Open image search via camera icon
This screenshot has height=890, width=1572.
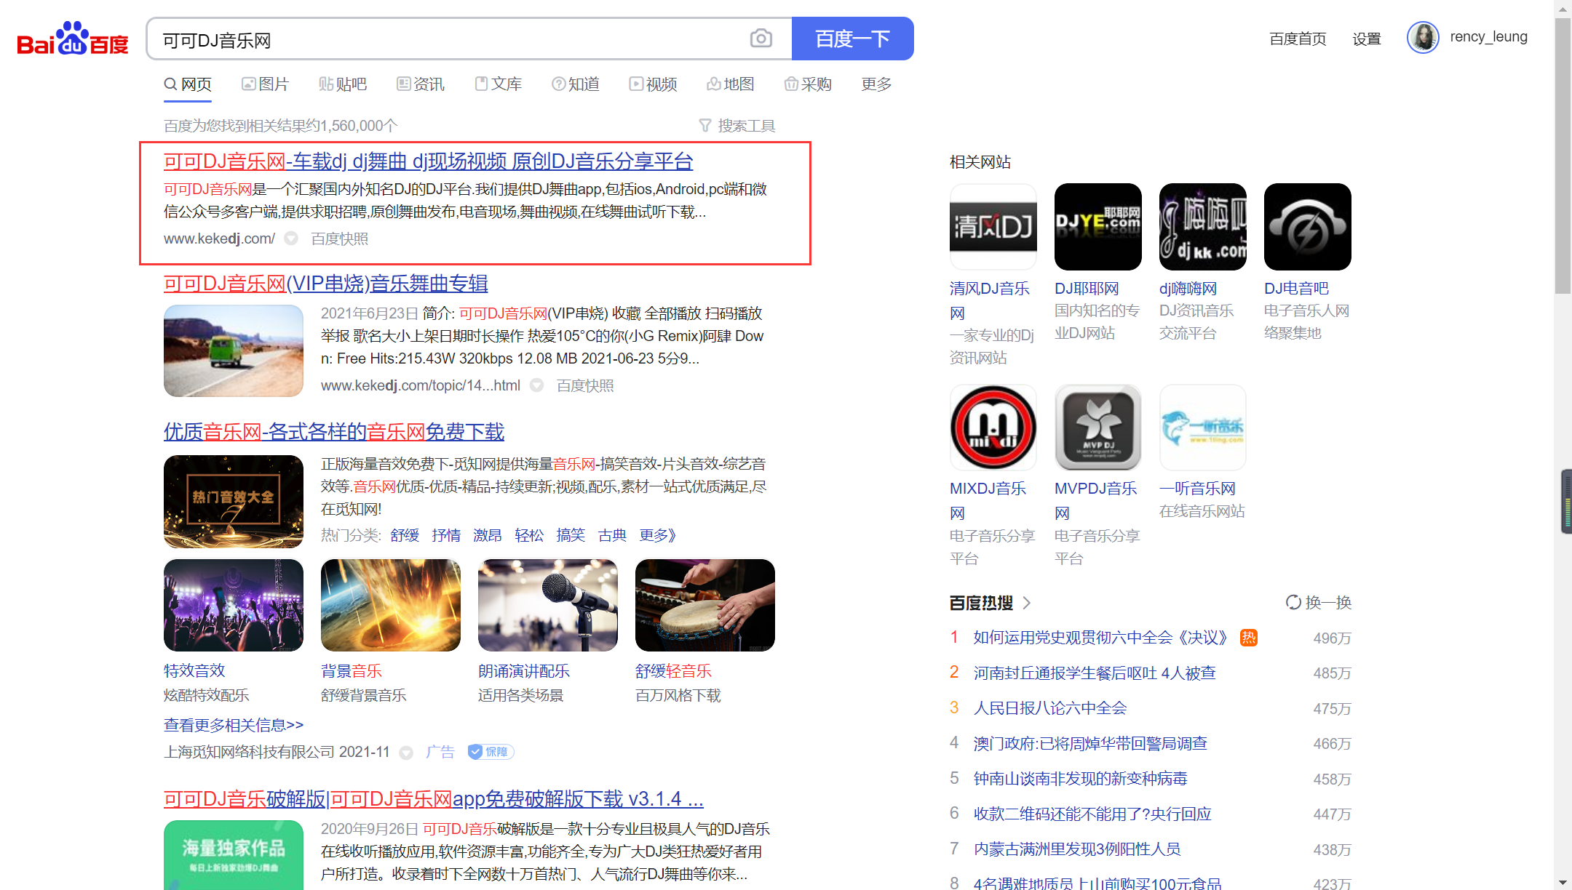(761, 39)
